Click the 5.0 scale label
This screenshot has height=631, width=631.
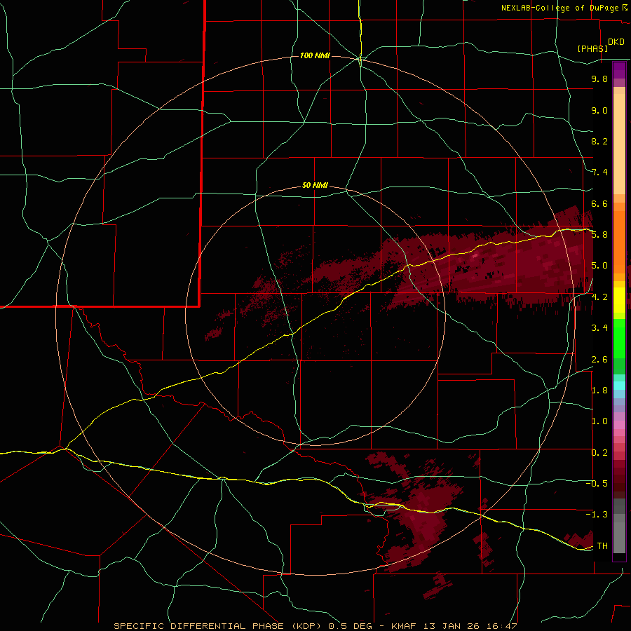pos(599,266)
